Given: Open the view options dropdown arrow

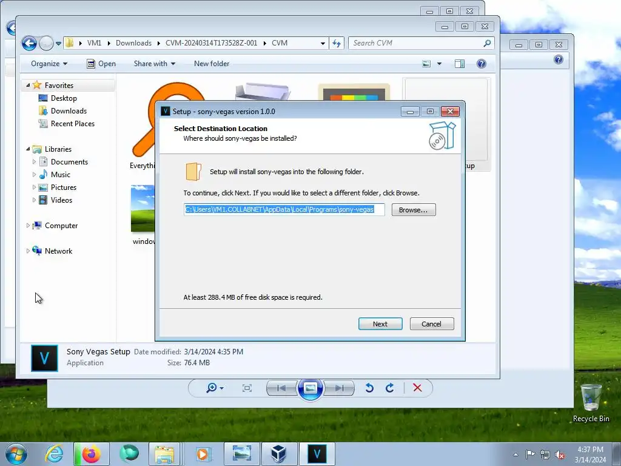Looking at the screenshot, I should (439, 63).
